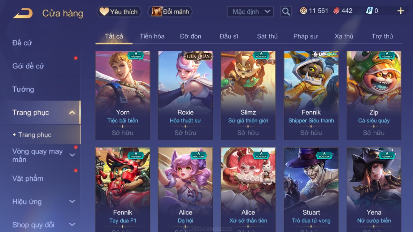The height and width of the screenshot is (232, 413).
Task: Click the red ruby currency icon
Action: click(336, 11)
